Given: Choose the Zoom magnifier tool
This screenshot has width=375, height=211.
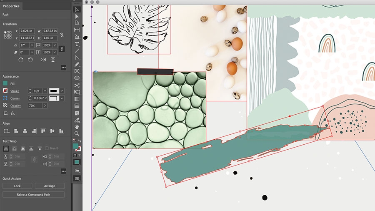Looking at the screenshot, I should pyautogui.click(x=77, y=133).
